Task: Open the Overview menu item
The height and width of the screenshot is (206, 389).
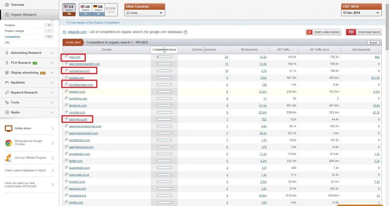Action: 30,5
